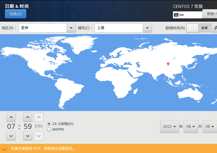Image resolution: width=217 pixels, height=153 pixels.
Task: Click the PM indicator text
Action: point(39,126)
